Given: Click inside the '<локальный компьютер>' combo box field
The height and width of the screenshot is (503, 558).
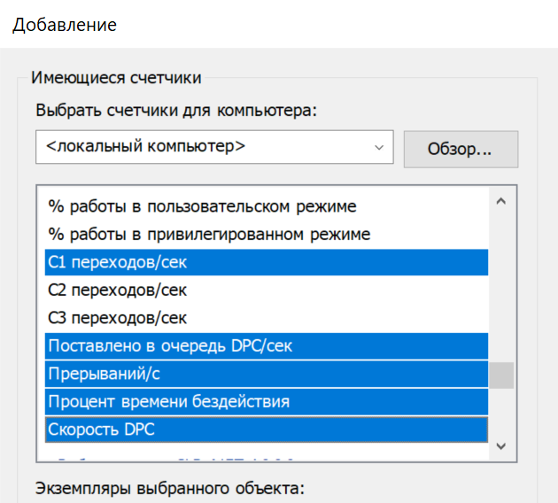Looking at the screenshot, I should click(204, 147).
